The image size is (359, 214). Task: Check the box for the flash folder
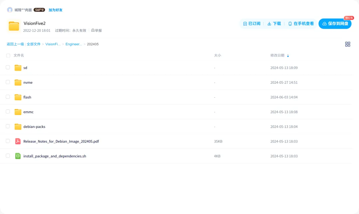coord(8,97)
